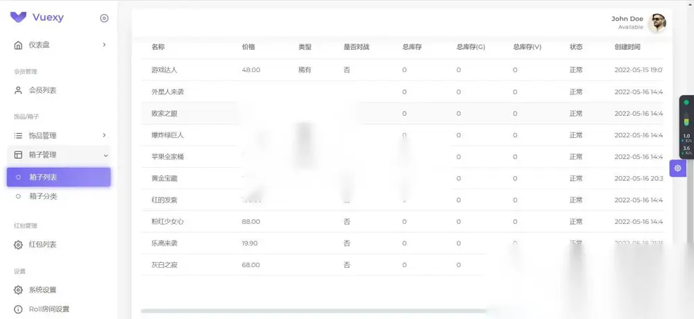Click the green dot on the network widget
Viewport: 694px width, 319px height.
coord(686,102)
